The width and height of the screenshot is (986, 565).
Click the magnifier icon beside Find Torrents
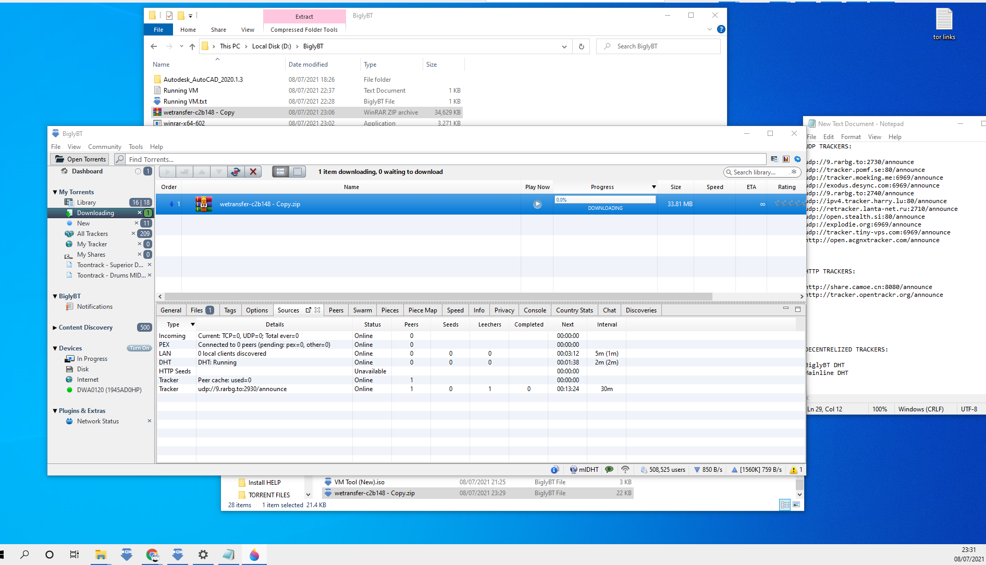pos(120,159)
